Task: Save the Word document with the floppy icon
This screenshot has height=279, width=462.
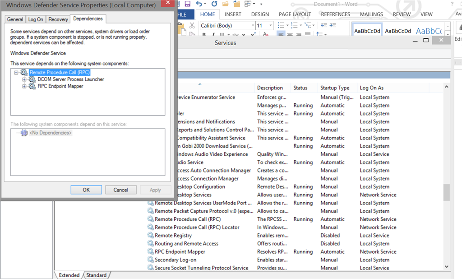Action: pyautogui.click(x=187, y=4)
